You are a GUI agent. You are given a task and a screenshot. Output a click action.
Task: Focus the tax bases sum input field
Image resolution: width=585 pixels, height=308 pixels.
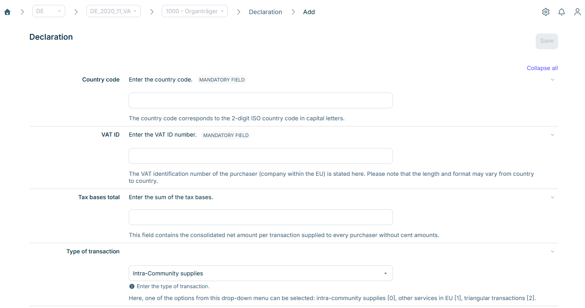(x=260, y=217)
